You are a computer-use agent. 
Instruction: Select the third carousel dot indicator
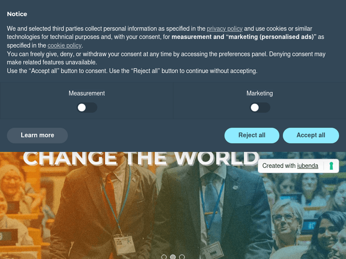(x=182, y=257)
